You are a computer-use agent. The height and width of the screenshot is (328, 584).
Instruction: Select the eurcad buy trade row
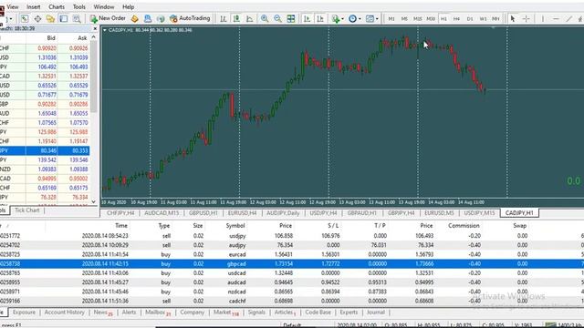(292, 254)
